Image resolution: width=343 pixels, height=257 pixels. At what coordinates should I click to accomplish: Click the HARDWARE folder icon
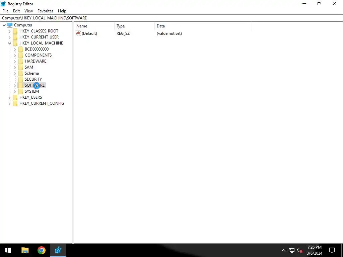click(x=20, y=61)
